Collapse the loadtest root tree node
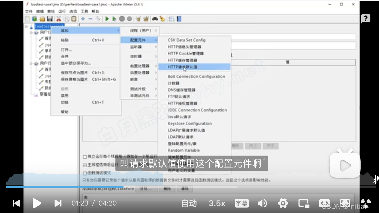The width and height of the screenshot is (379, 213). [26, 26]
